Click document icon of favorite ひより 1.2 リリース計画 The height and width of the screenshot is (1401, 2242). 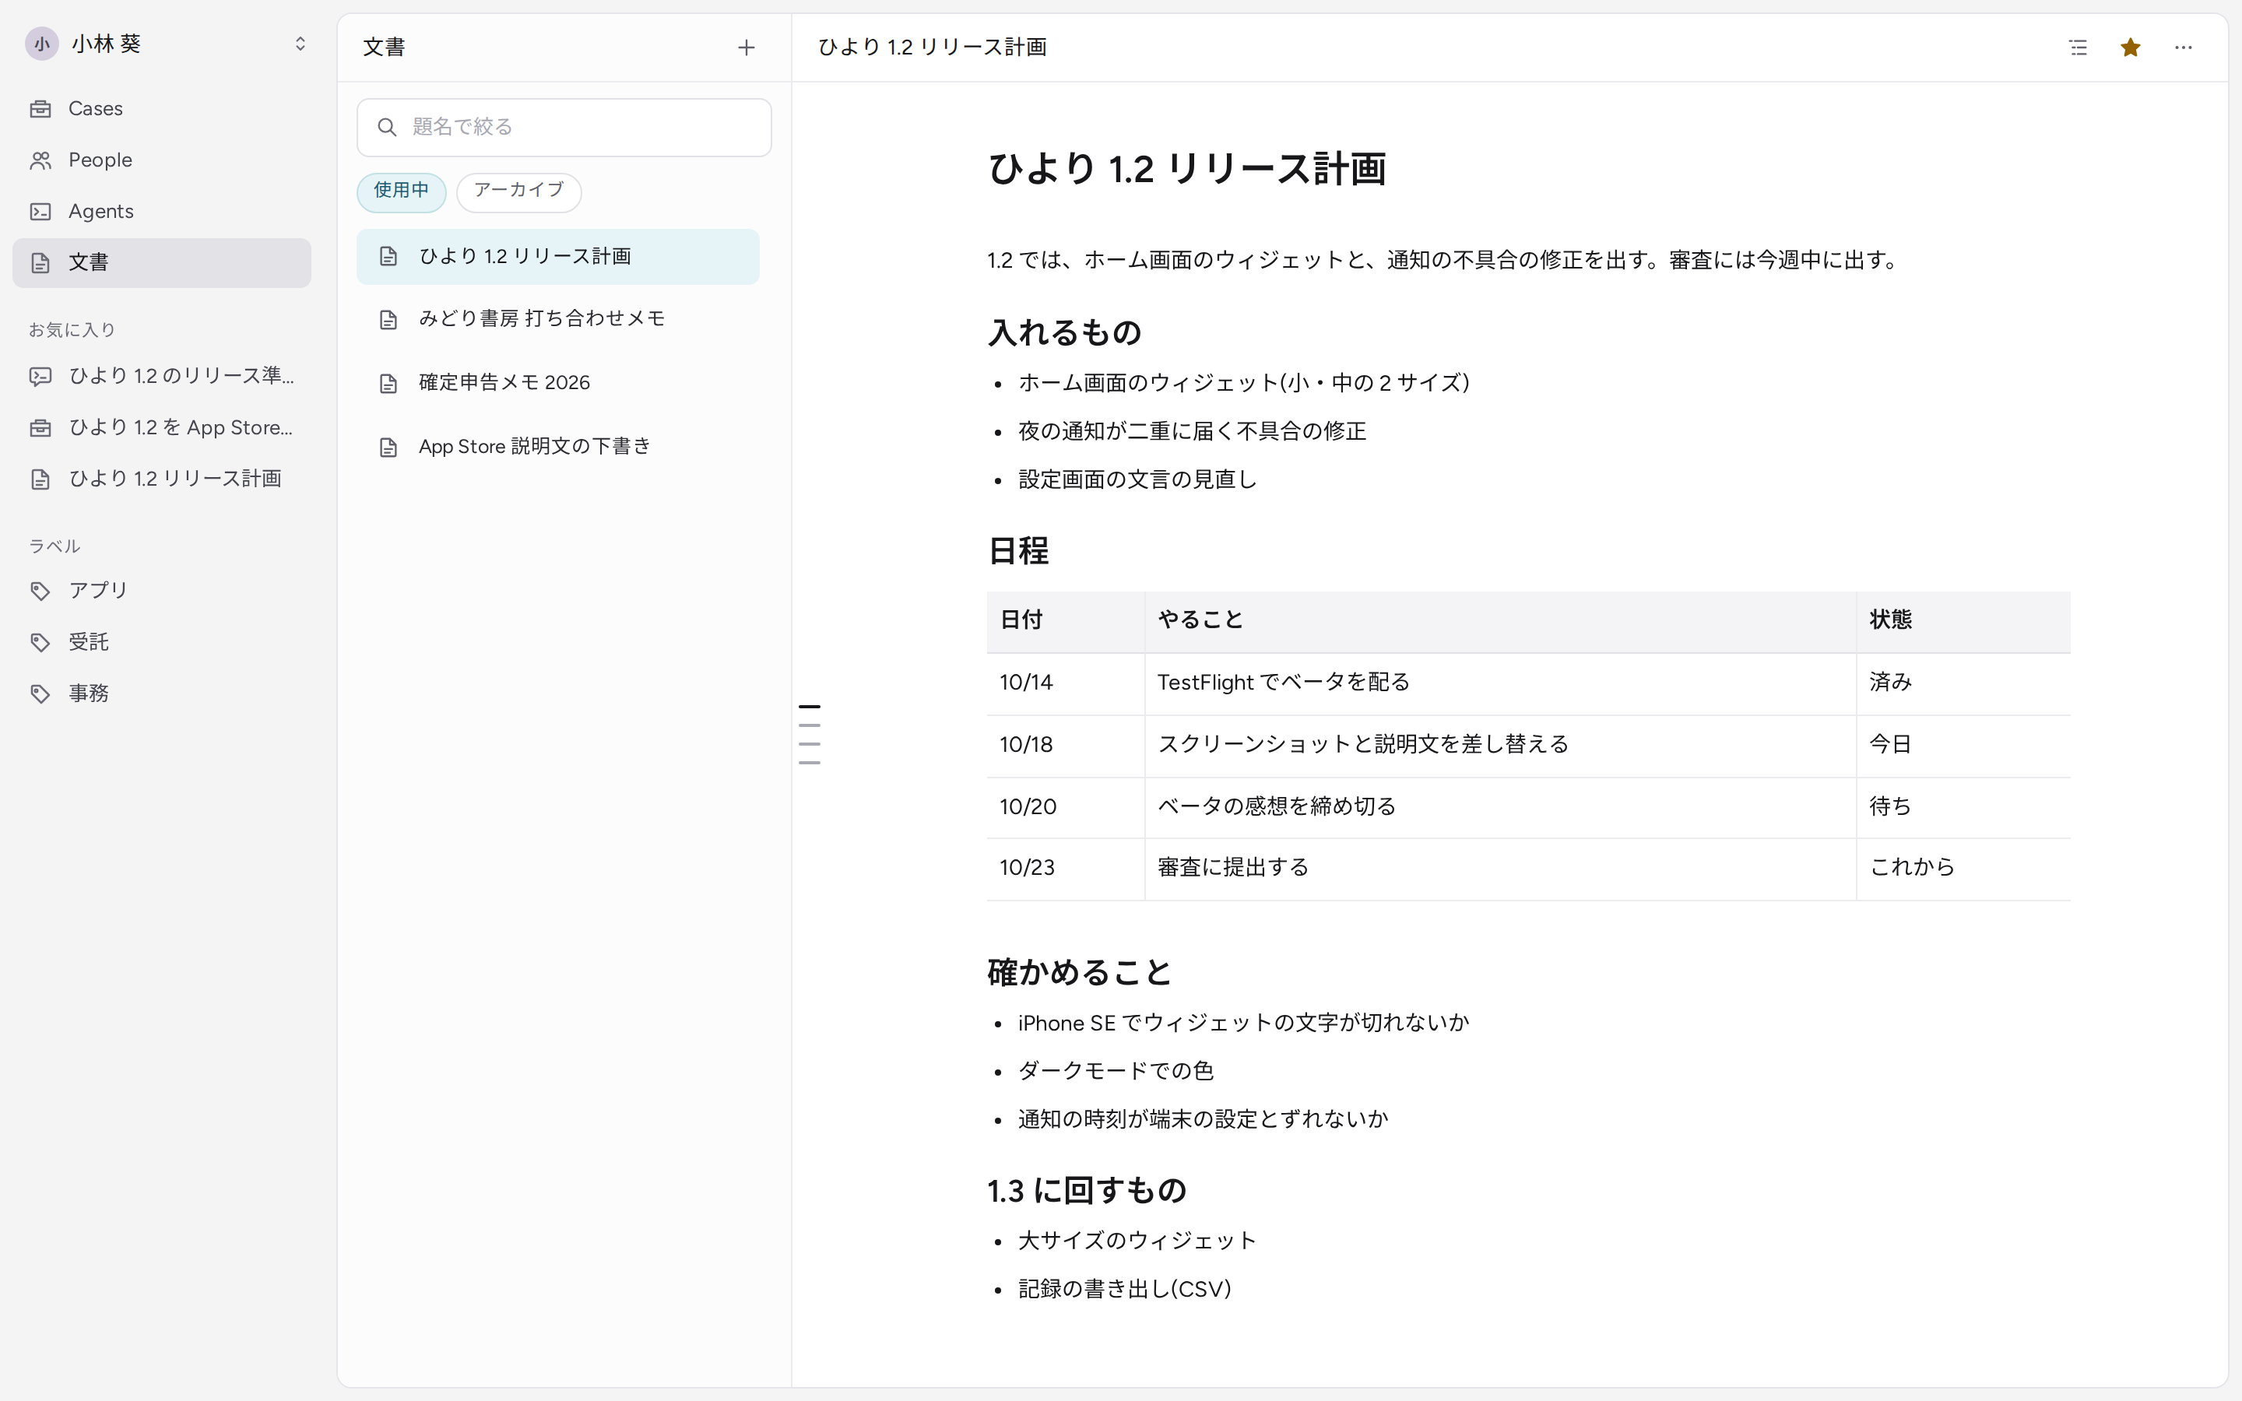click(x=40, y=479)
